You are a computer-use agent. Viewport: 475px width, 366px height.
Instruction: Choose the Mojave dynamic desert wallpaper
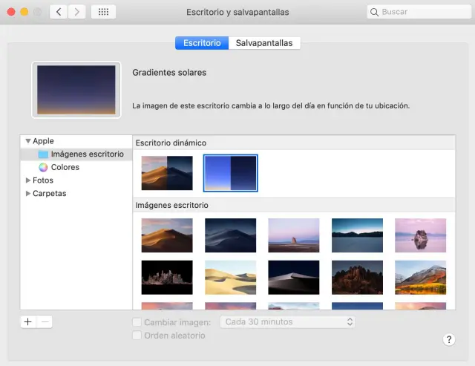click(x=167, y=173)
